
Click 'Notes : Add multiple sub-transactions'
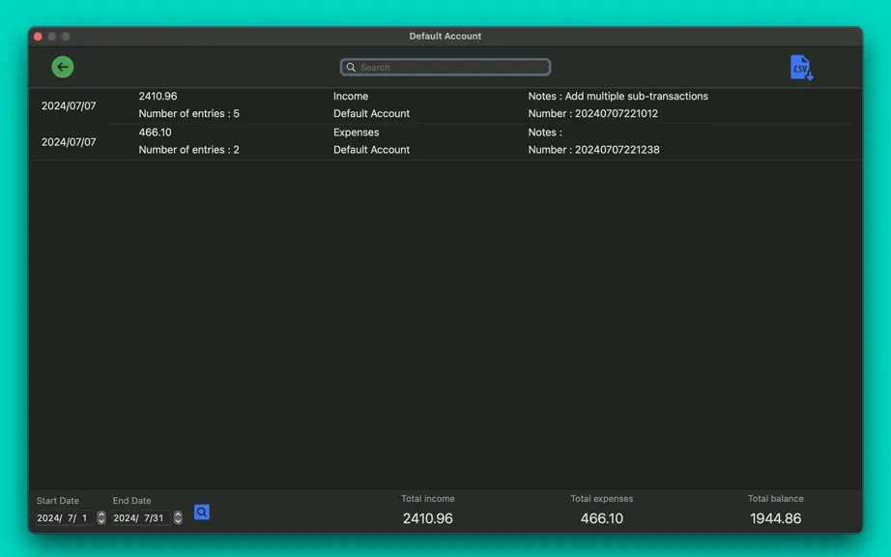tap(618, 96)
